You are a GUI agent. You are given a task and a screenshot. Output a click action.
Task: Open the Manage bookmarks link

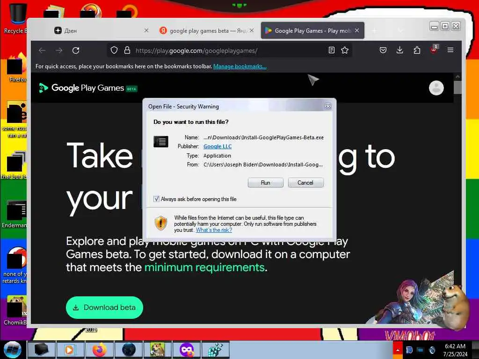240,66
